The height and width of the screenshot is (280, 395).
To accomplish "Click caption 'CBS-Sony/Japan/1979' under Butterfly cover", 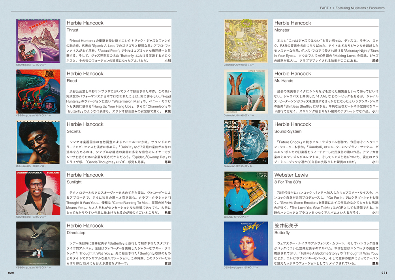I will (x=241, y=267).
